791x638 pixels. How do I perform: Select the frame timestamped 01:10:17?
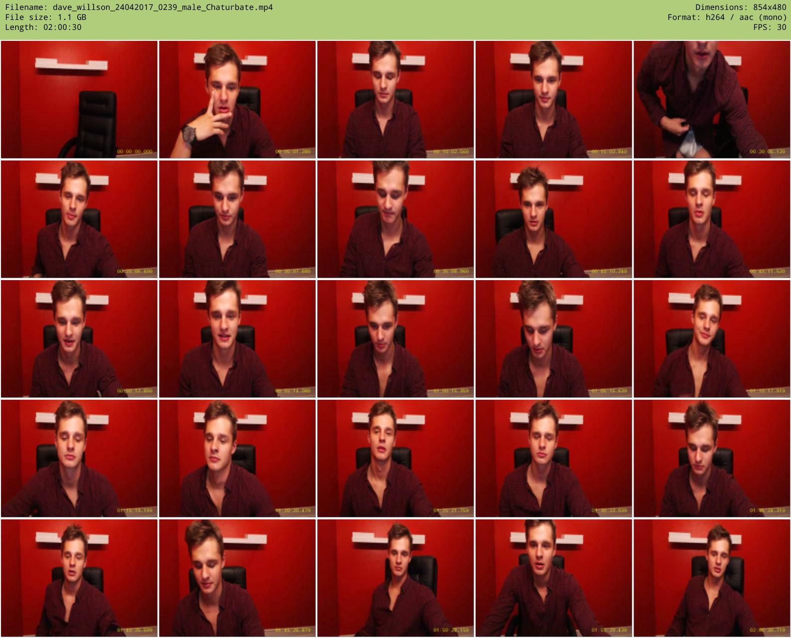click(x=712, y=339)
